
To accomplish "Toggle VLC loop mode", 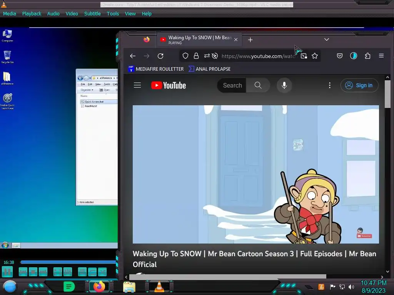I will [92, 272].
